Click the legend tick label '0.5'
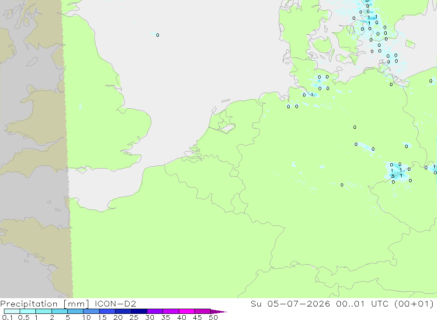 tap(24, 317)
